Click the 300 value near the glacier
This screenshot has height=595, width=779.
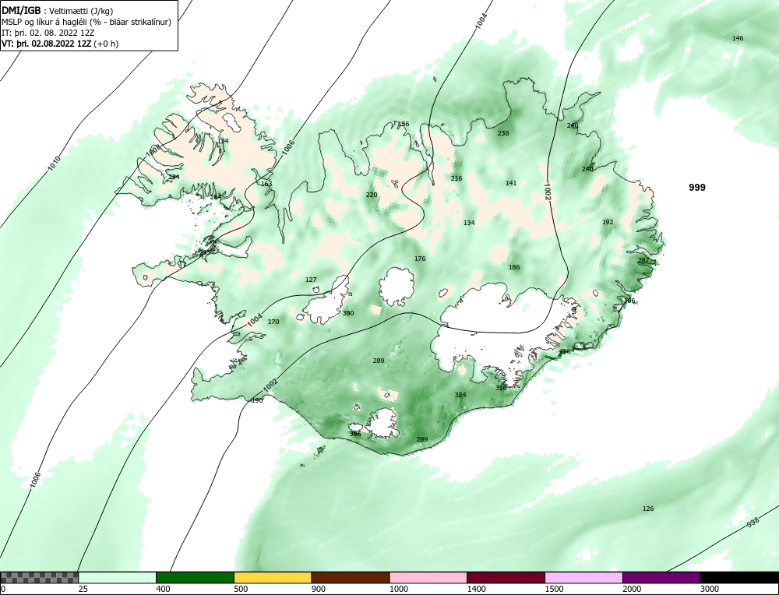click(x=348, y=313)
